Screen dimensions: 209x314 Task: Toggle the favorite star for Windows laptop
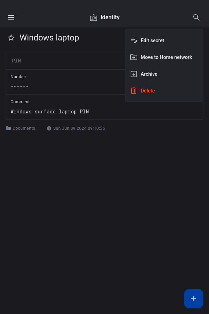tap(11, 38)
